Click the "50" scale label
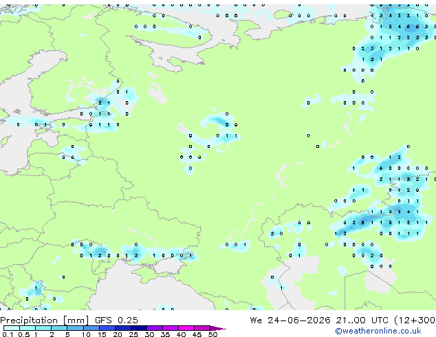Screen dimensions: 436x337 pos(212,334)
